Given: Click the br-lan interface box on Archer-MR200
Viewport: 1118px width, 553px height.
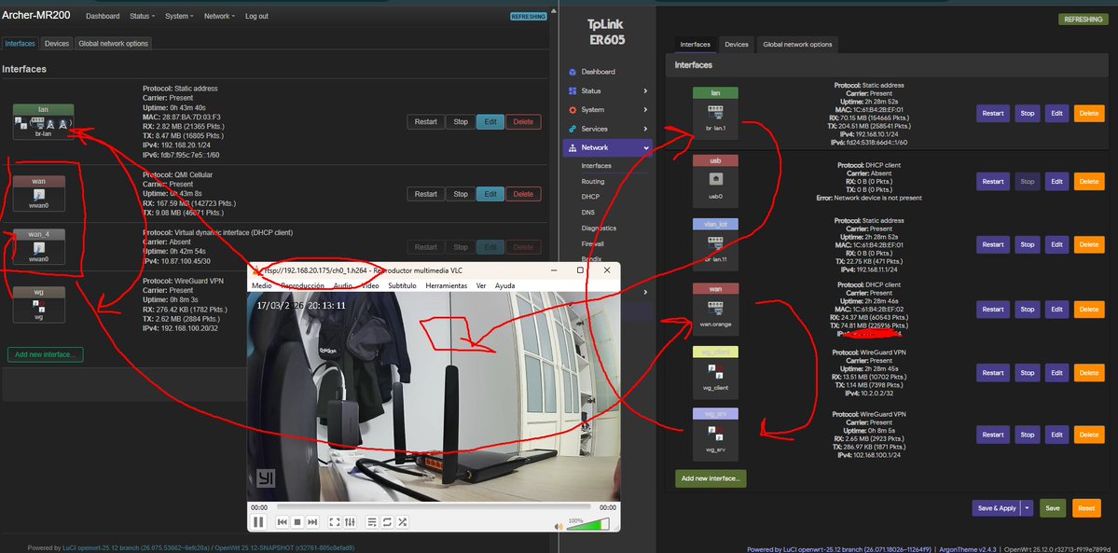Looking at the screenshot, I should pyautogui.click(x=44, y=121).
